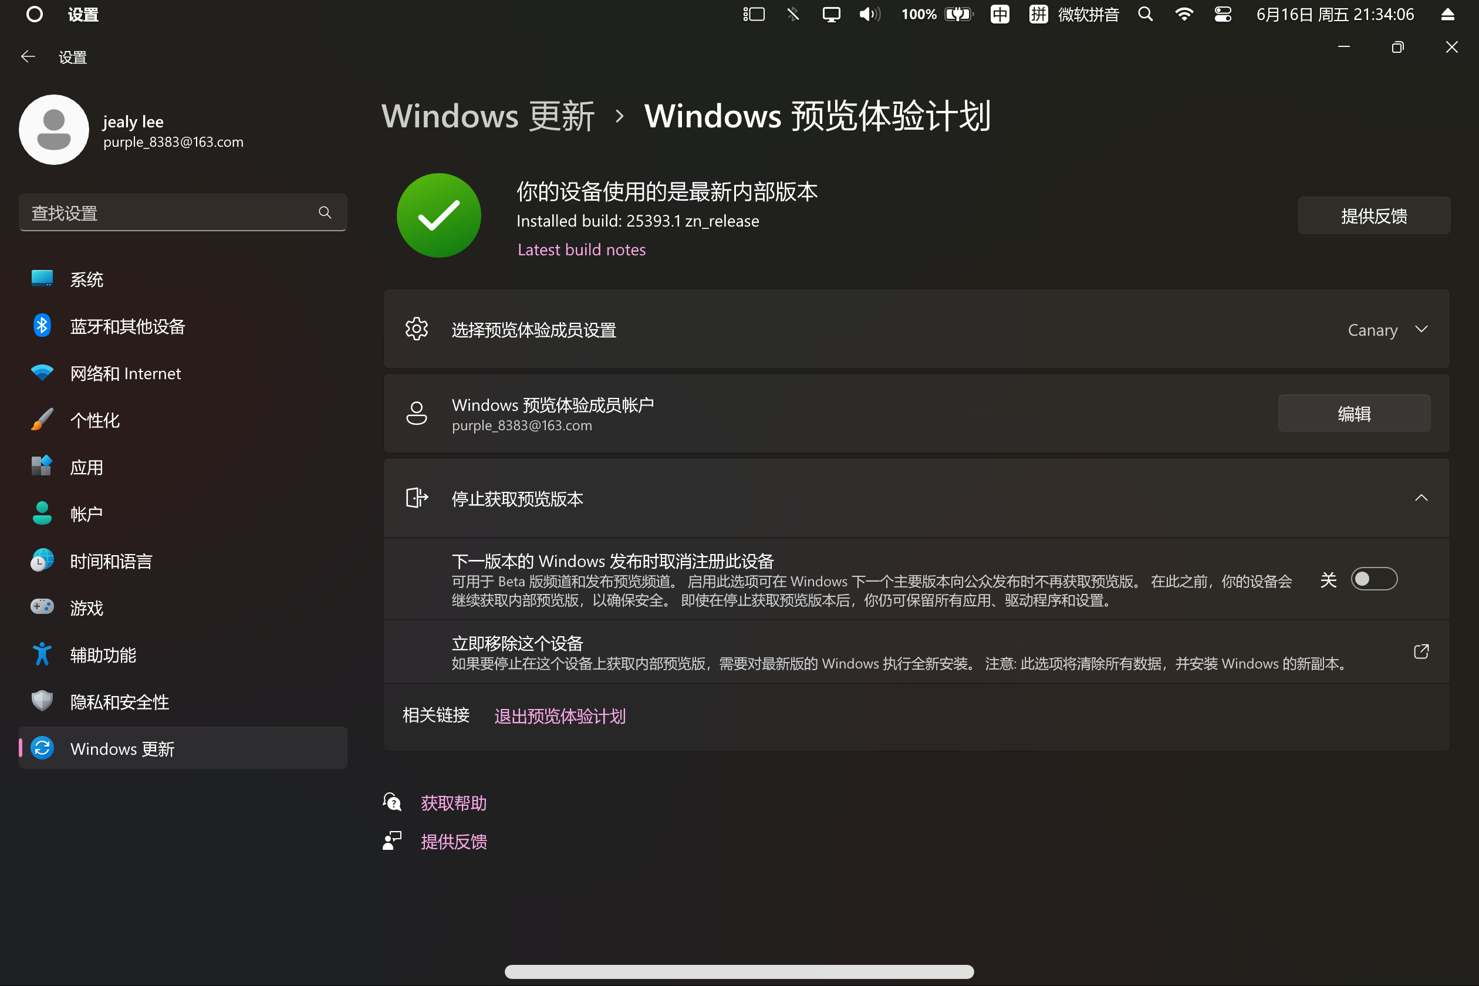Click the date and time in menu bar
The image size is (1479, 986).
pos(1335,14)
